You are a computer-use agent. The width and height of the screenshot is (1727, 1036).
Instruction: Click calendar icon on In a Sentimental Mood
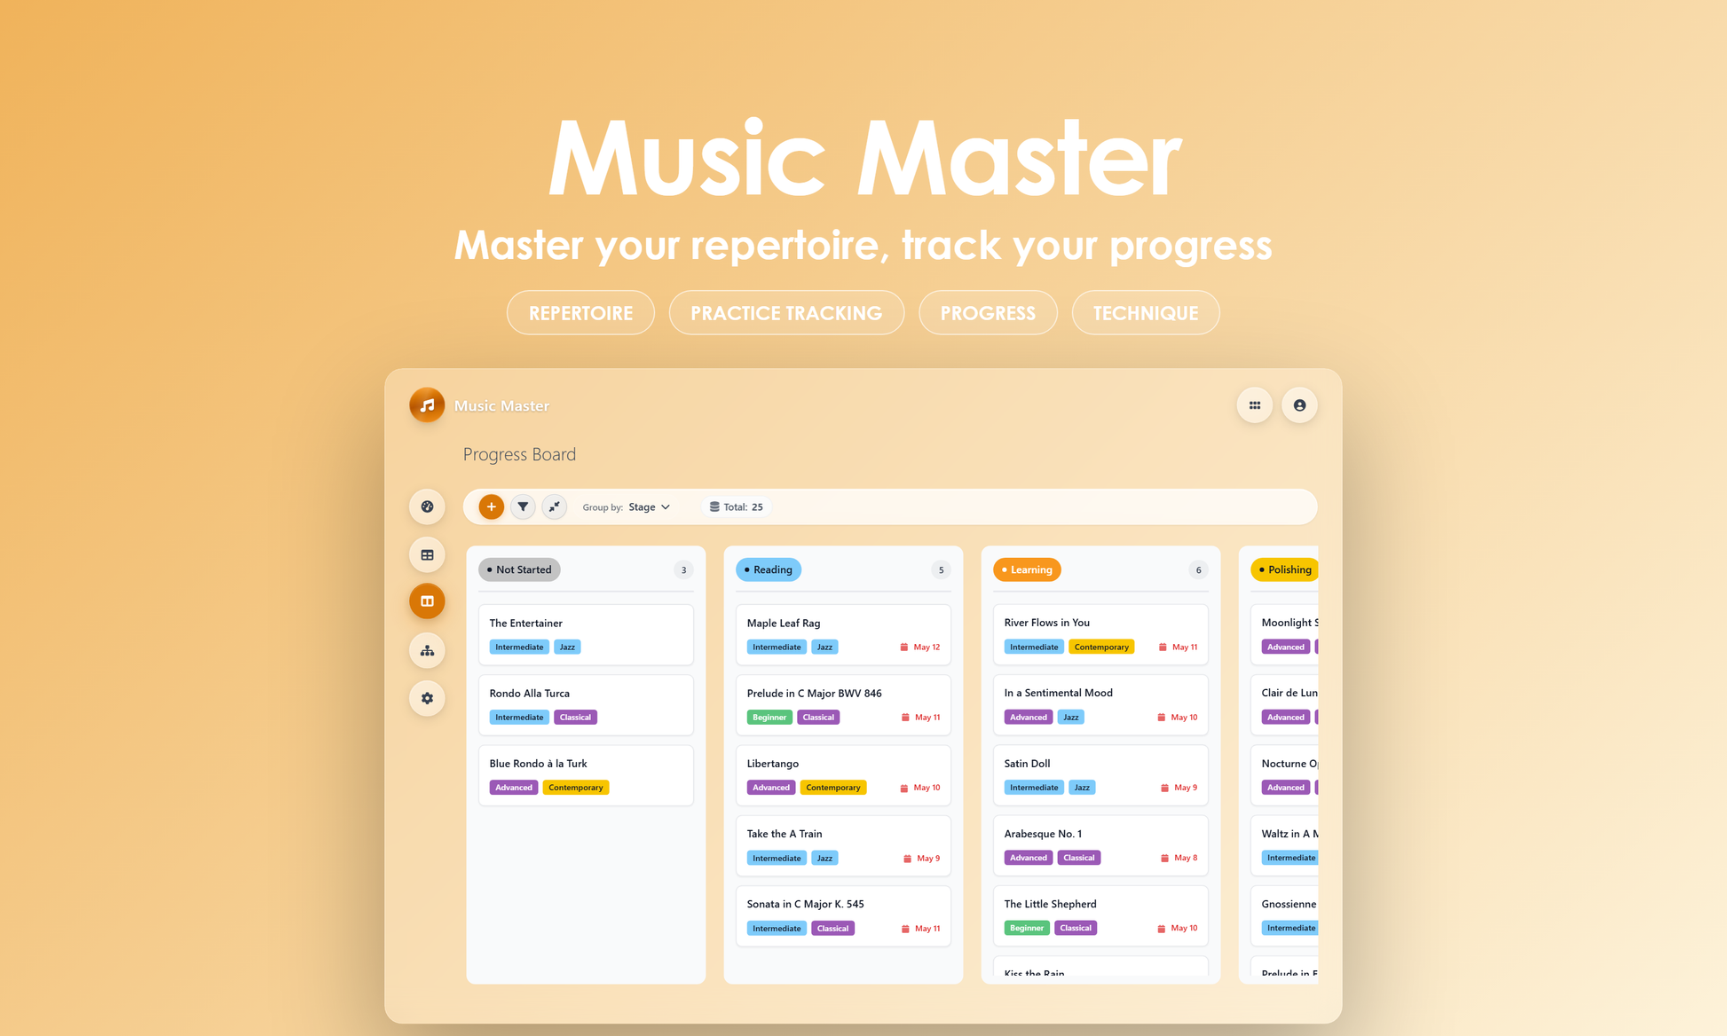[x=1161, y=718]
